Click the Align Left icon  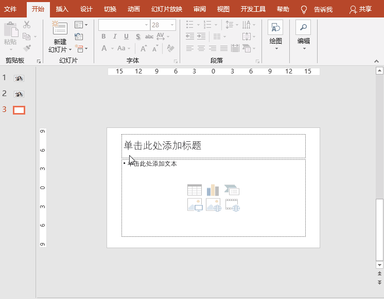190,48
